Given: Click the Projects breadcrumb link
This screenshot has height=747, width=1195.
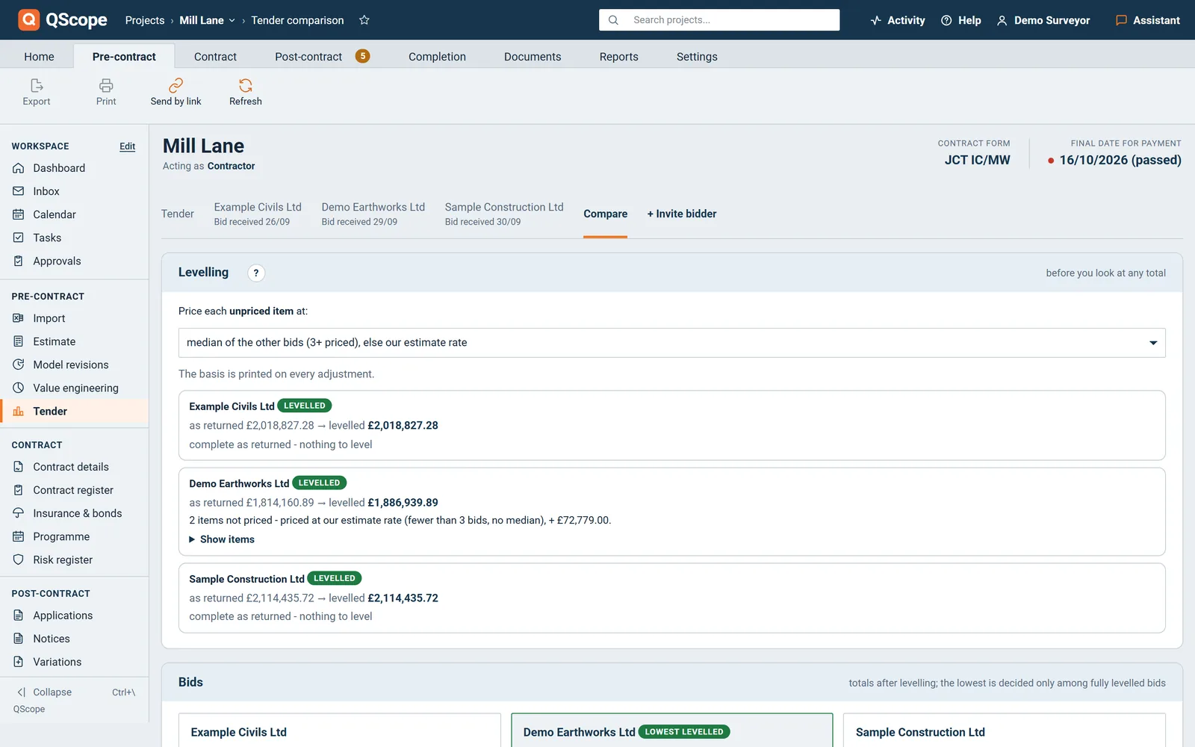Looking at the screenshot, I should pyautogui.click(x=145, y=20).
